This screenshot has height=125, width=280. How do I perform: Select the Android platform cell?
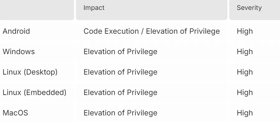tap(16, 31)
